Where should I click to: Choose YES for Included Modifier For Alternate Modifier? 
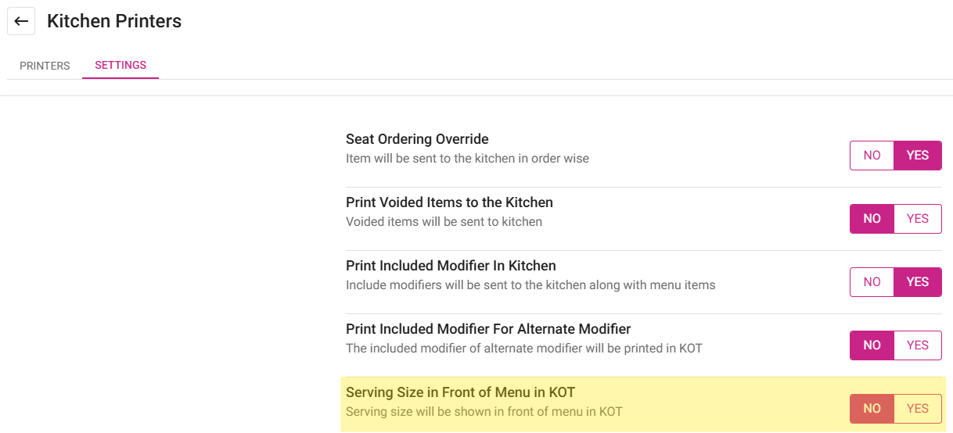[917, 345]
